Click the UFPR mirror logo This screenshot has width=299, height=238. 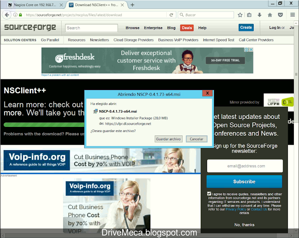coord(273,102)
